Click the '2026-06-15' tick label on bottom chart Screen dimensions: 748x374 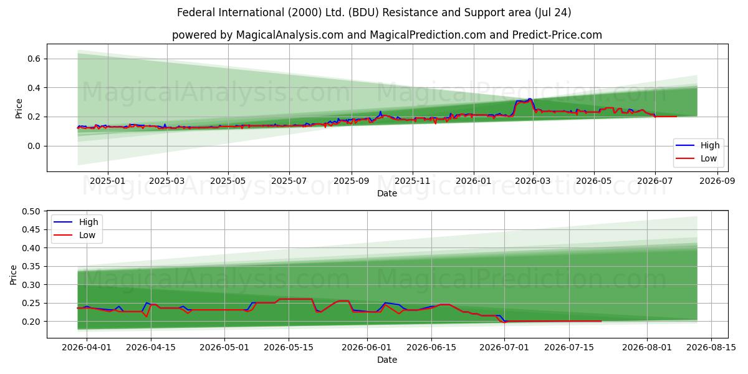point(431,348)
